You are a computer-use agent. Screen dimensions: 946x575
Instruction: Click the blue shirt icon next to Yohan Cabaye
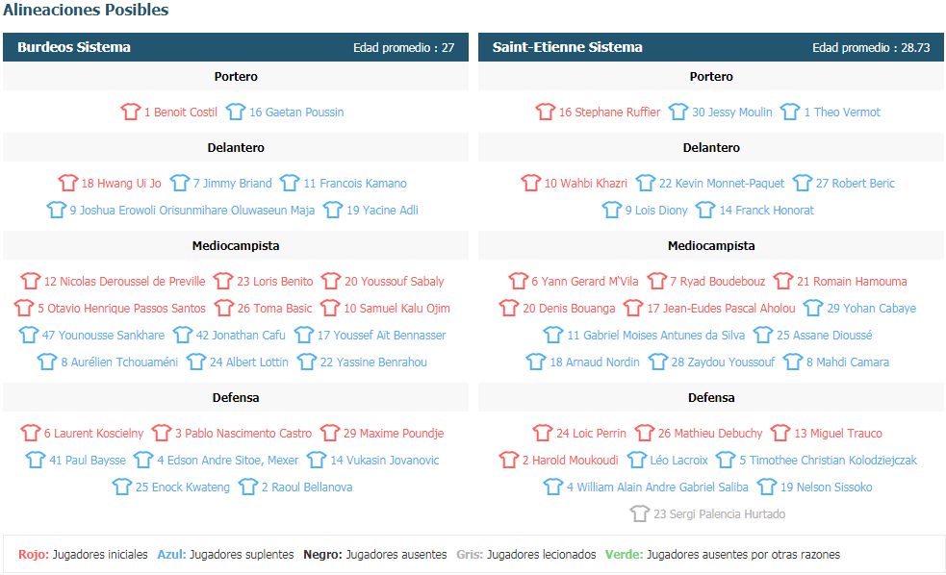[813, 308]
